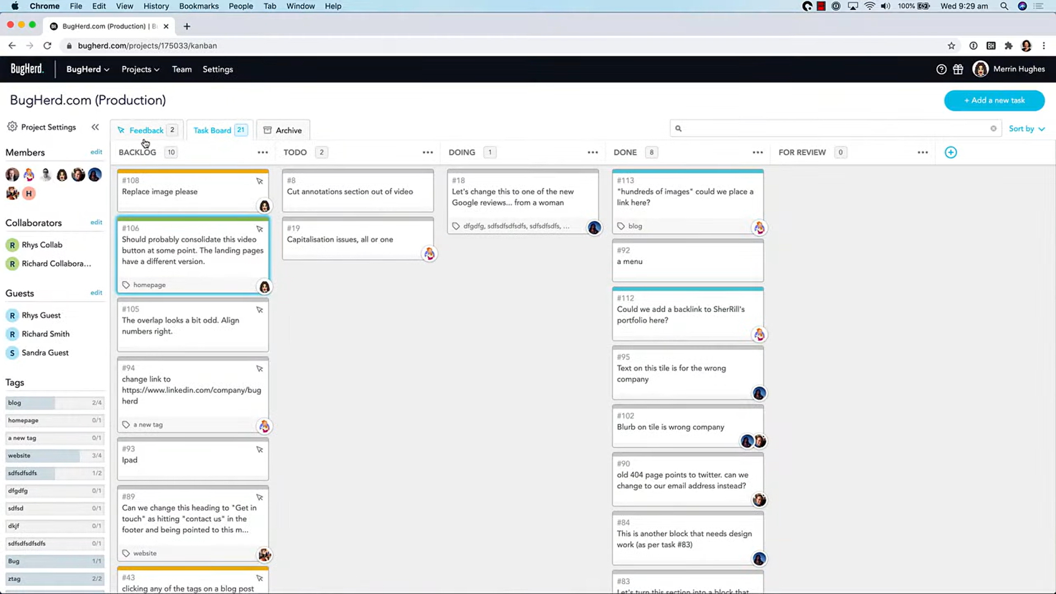The width and height of the screenshot is (1056, 594).
Task: Add a new column with plus circle
Action: (950, 152)
